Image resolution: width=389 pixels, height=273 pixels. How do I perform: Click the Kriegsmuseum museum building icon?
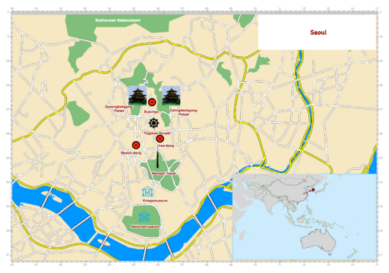(x=147, y=192)
